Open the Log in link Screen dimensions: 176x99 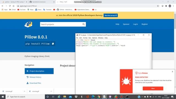point(135,24)
